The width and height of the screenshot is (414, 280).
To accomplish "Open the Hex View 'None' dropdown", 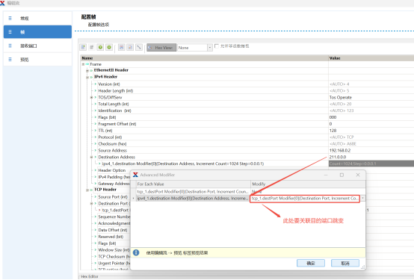I will pyautogui.click(x=210, y=48).
